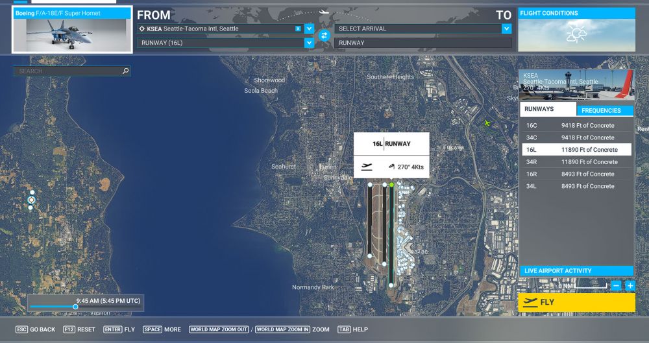Image resolution: width=649 pixels, height=343 pixels.
Task: Click TAB HELP
Action: (x=352, y=329)
